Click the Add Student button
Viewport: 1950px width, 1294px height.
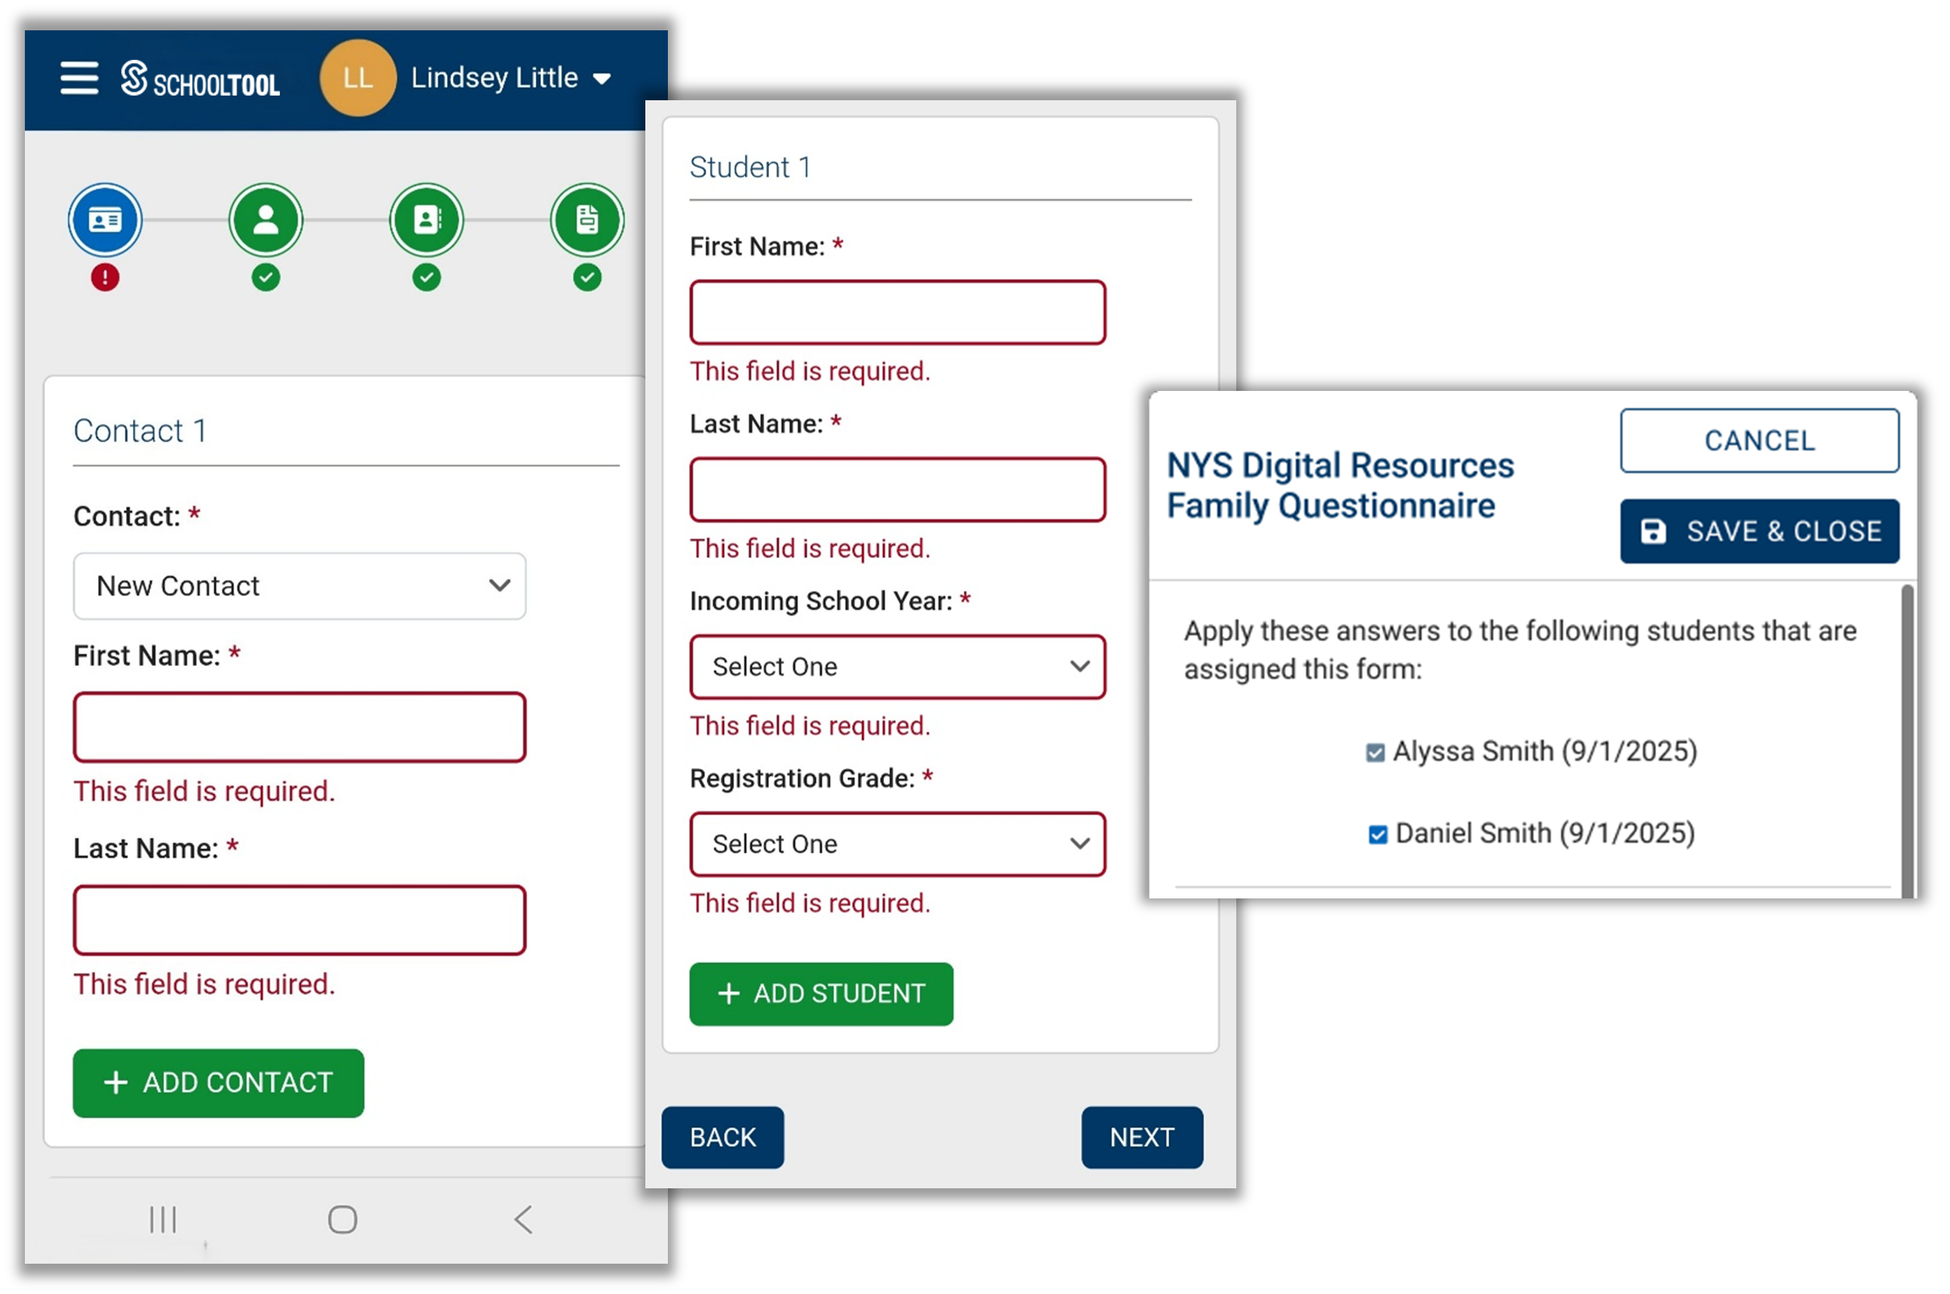820,993
